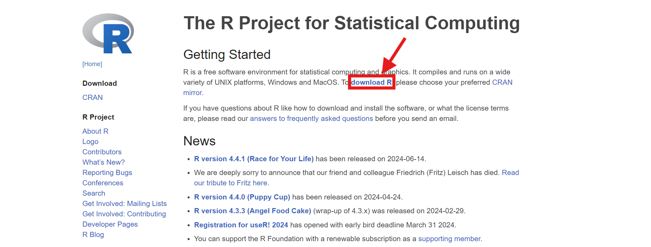Open the What's New? link

(x=103, y=162)
